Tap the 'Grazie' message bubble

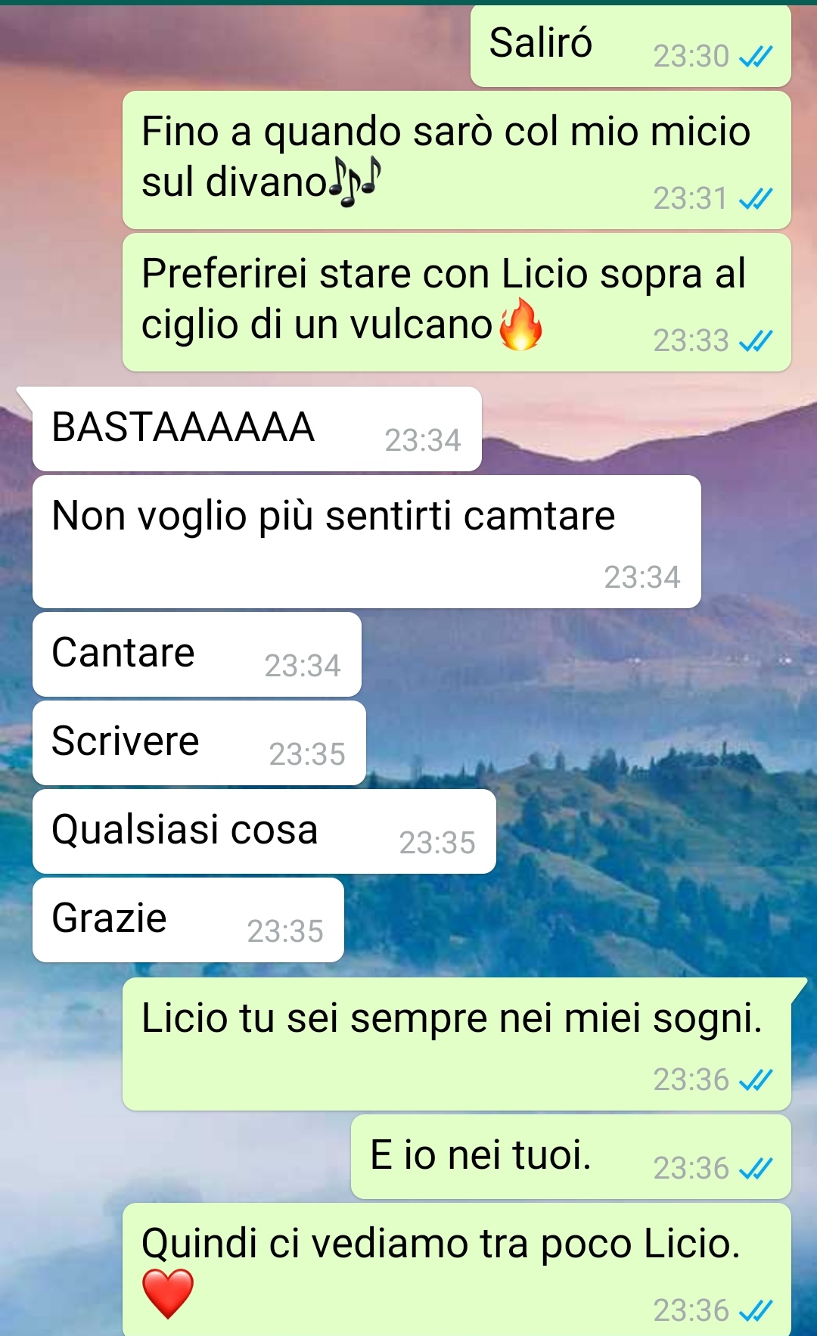click(188, 920)
